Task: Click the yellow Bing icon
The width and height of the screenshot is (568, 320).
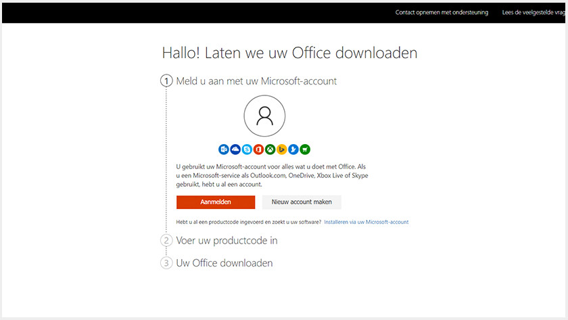Action: point(282,150)
